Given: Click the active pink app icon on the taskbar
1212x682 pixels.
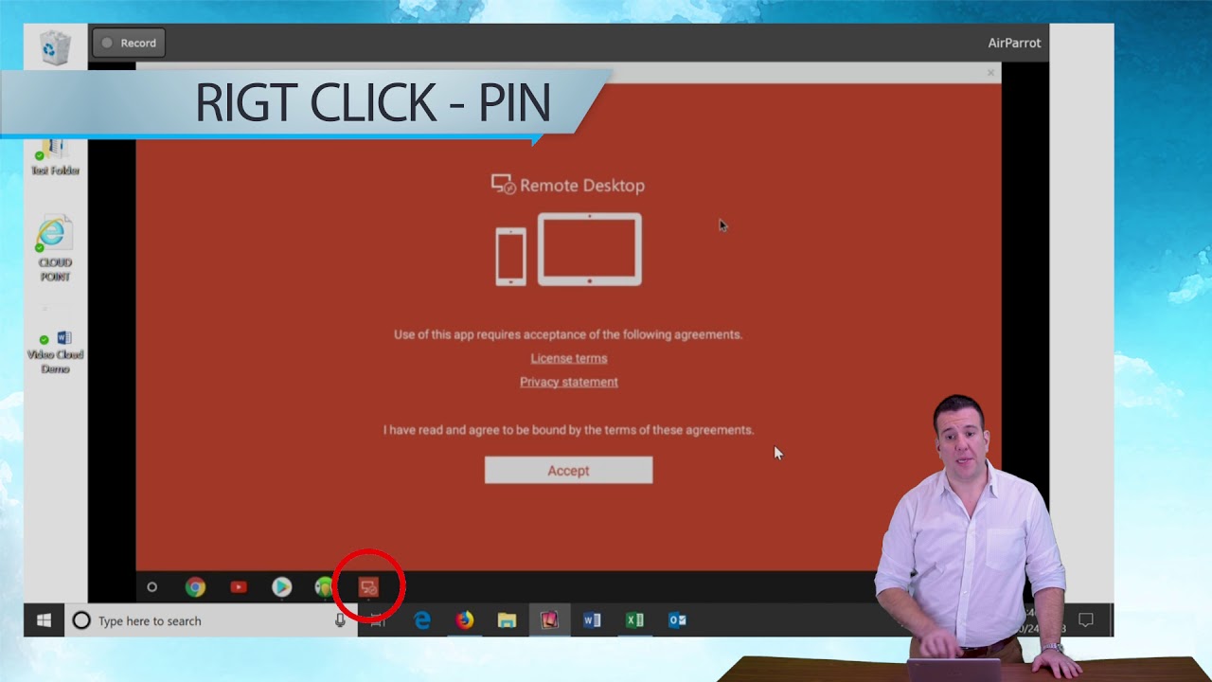Looking at the screenshot, I should click(x=550, y=620).
